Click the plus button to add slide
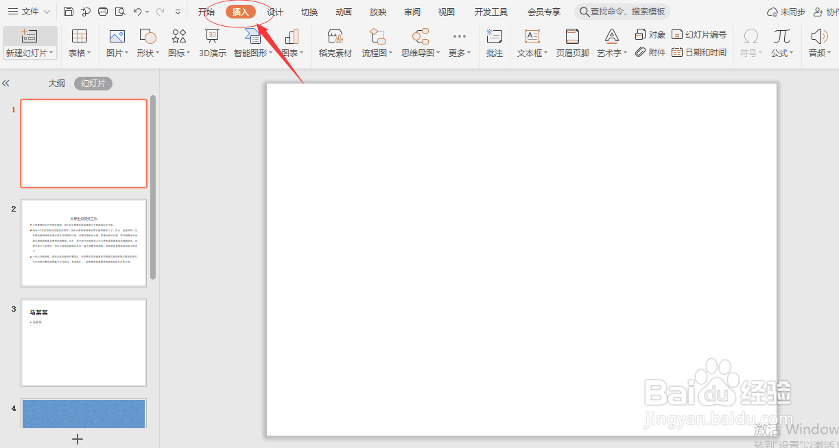Screen dimensions: 839x448 (78, 438)
